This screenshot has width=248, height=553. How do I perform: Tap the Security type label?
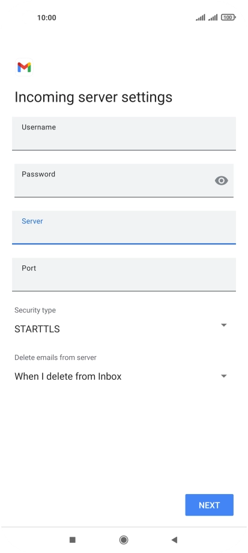pyautogui.click(x=35, y=310)
